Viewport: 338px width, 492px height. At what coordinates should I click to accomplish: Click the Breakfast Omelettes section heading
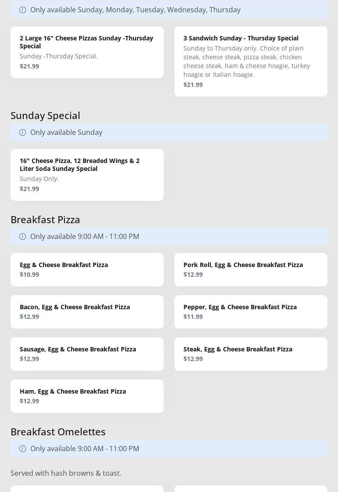[58, 431]
